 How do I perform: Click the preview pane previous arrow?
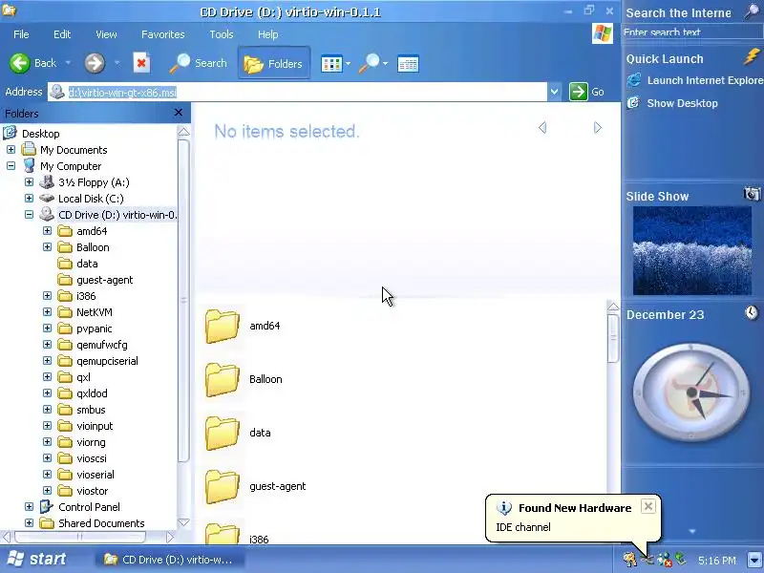click(542, 128)
